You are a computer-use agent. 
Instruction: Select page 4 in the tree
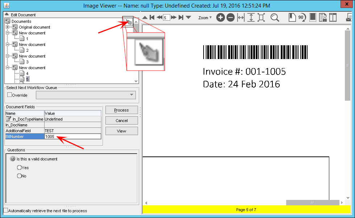coord(27,74)
